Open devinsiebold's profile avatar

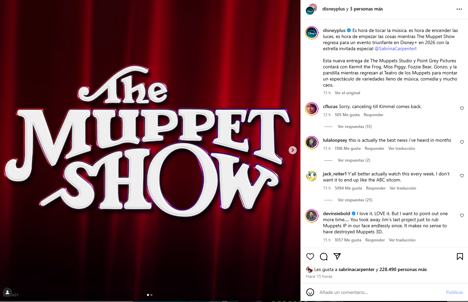[x=312, y=216]
